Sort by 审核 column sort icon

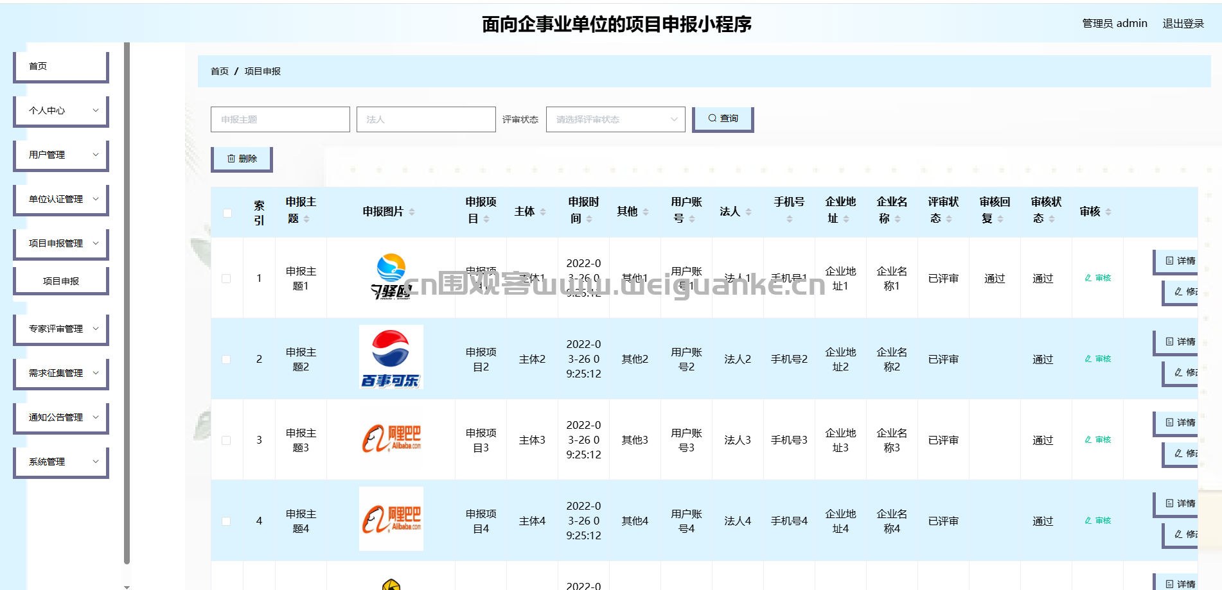1108,212
